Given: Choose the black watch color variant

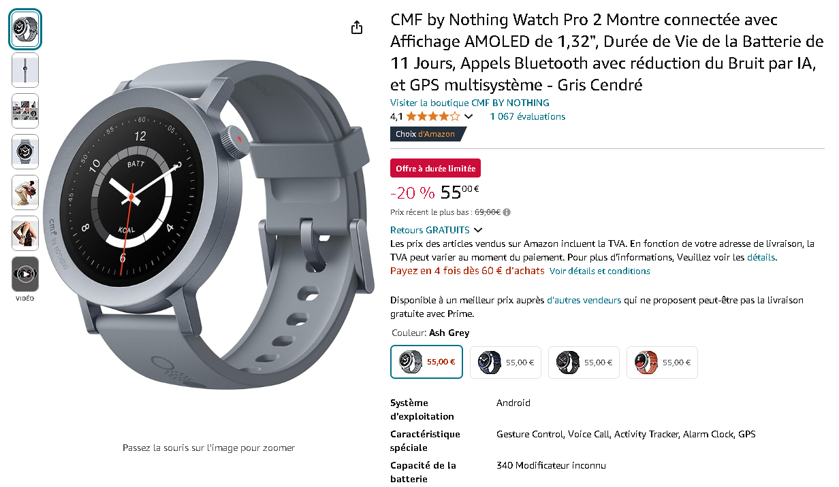Looking at the screenshot, I should coord(584,363).
